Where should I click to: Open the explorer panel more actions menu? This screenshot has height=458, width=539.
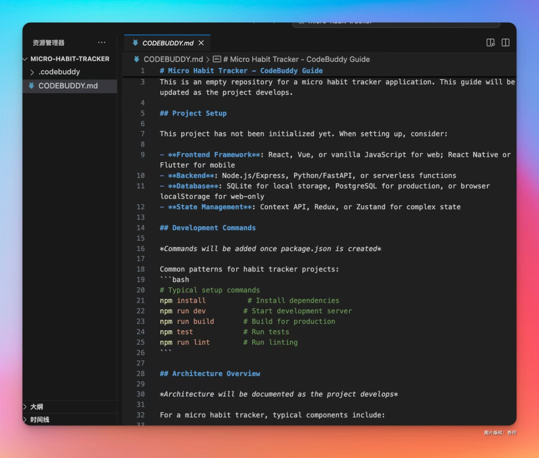point(102,43)
